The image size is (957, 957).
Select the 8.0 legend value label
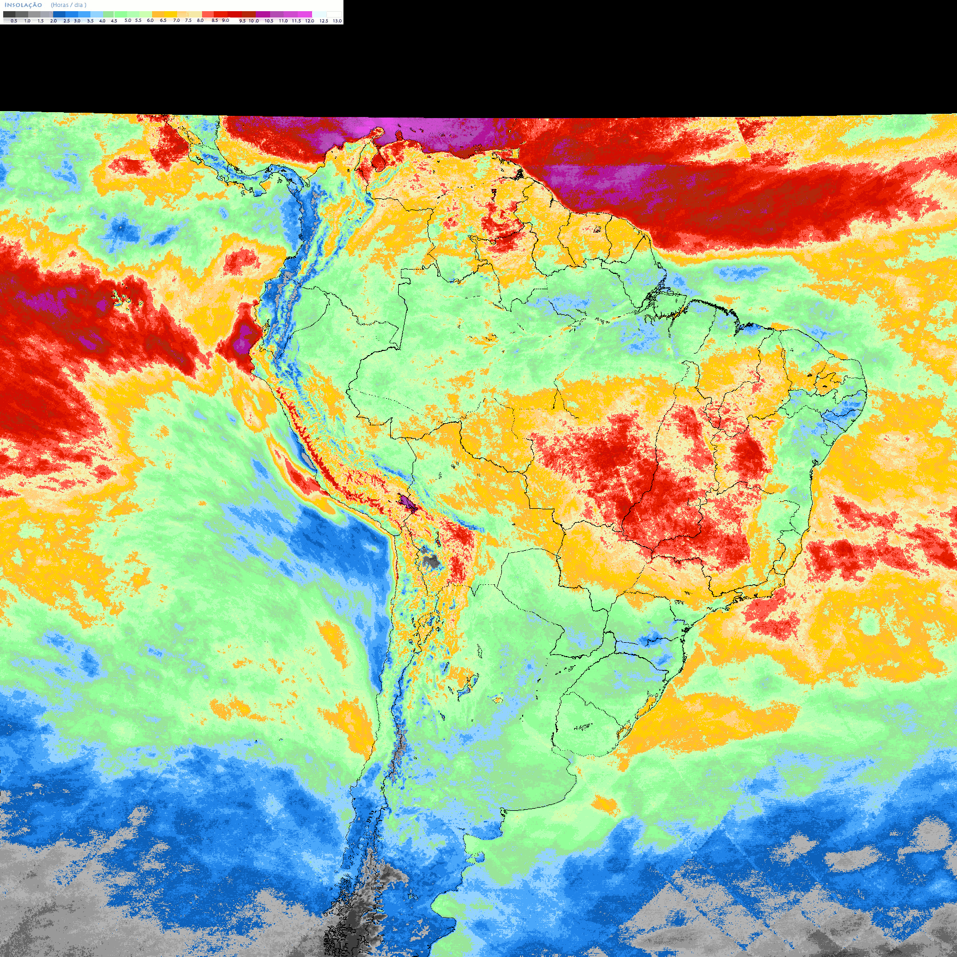200,20
